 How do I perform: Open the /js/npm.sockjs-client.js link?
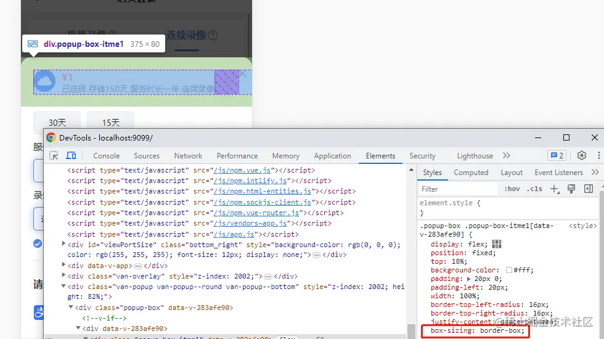pyautogui.click(x=263, y=202)
